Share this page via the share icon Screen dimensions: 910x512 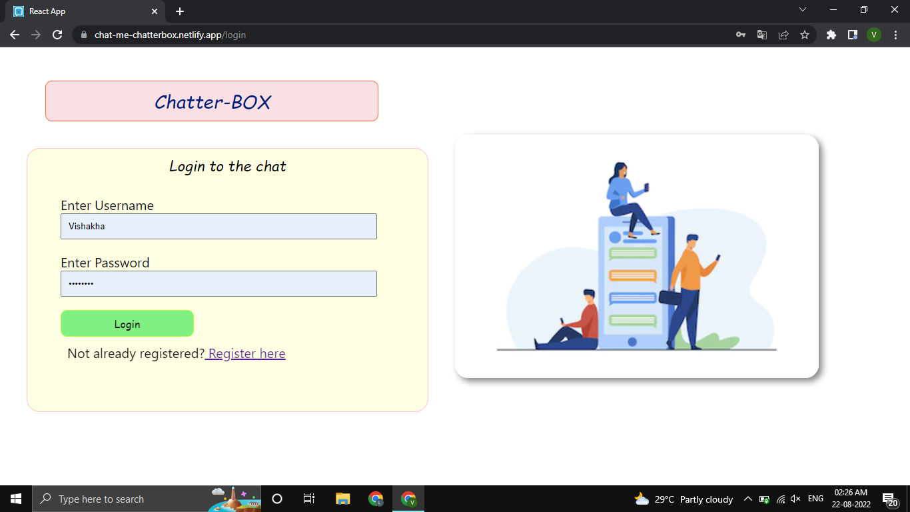[783, 34]
